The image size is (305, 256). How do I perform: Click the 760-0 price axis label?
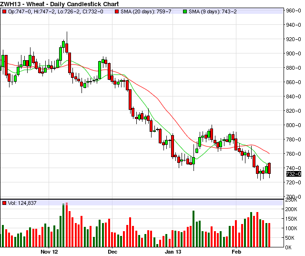point(294,154)
